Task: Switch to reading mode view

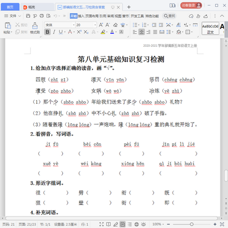Action: pos(109,225)
